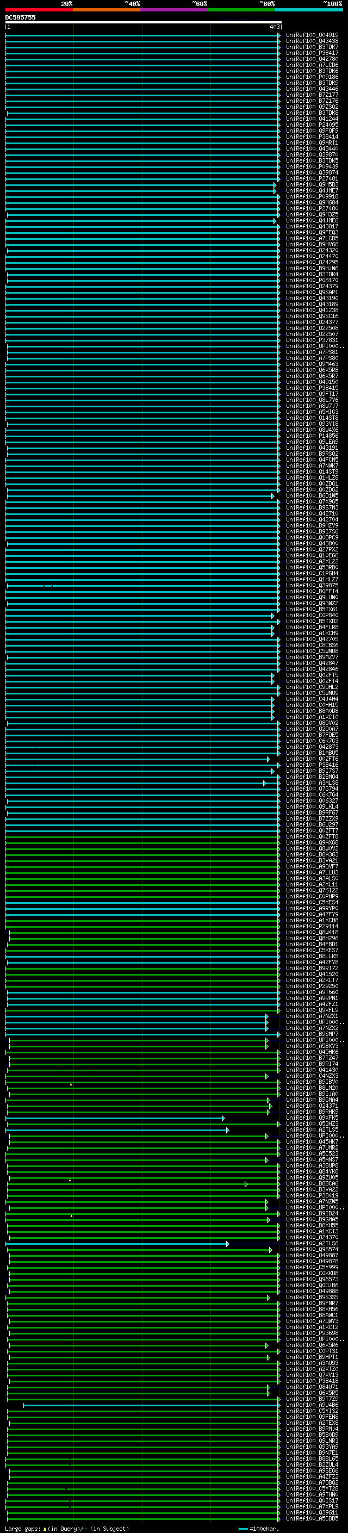
Task: Click the query end position 403
Action: (x=274, y=27)
